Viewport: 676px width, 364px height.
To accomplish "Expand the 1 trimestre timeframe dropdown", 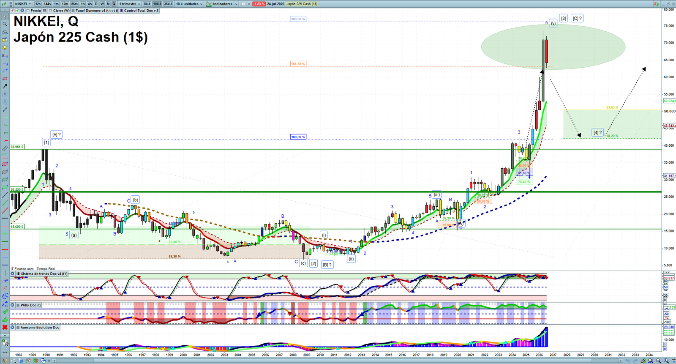I will tap(130, 4).
